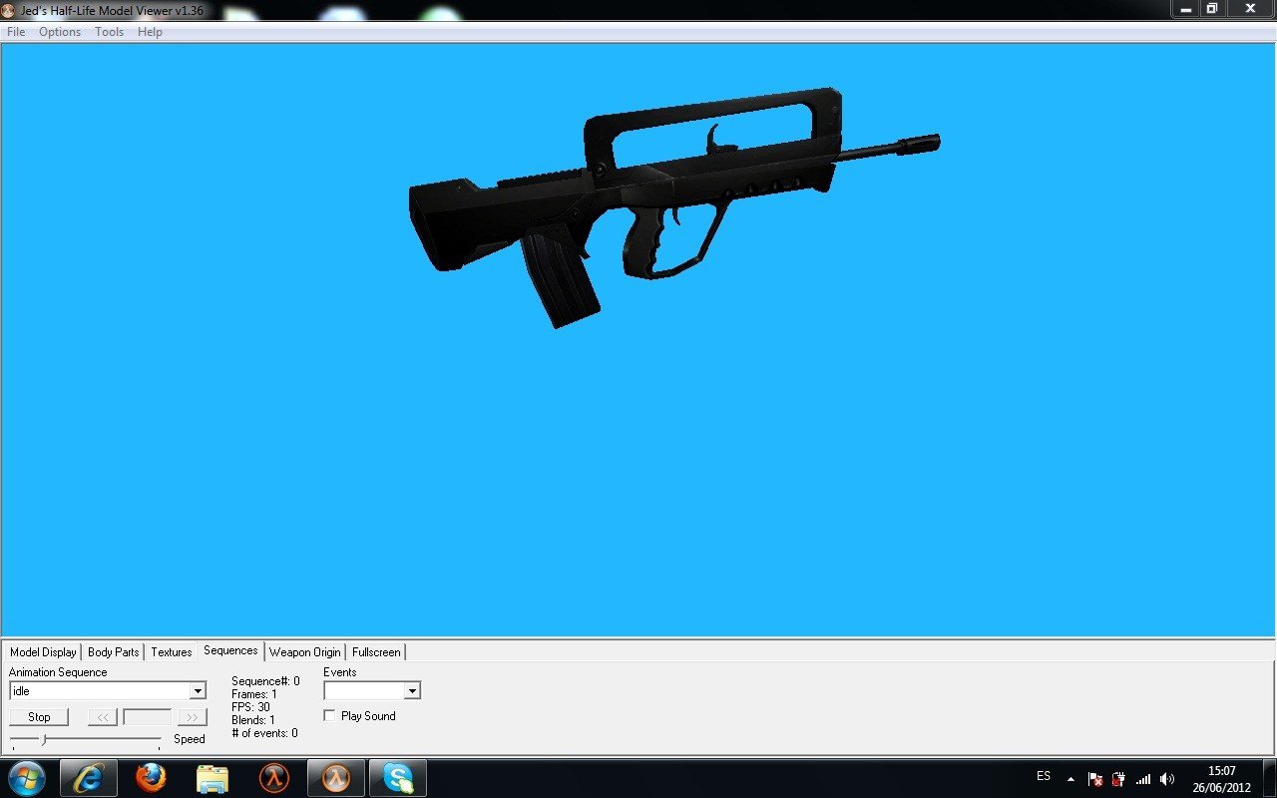Enable the Play Sound checkbox

330,716
